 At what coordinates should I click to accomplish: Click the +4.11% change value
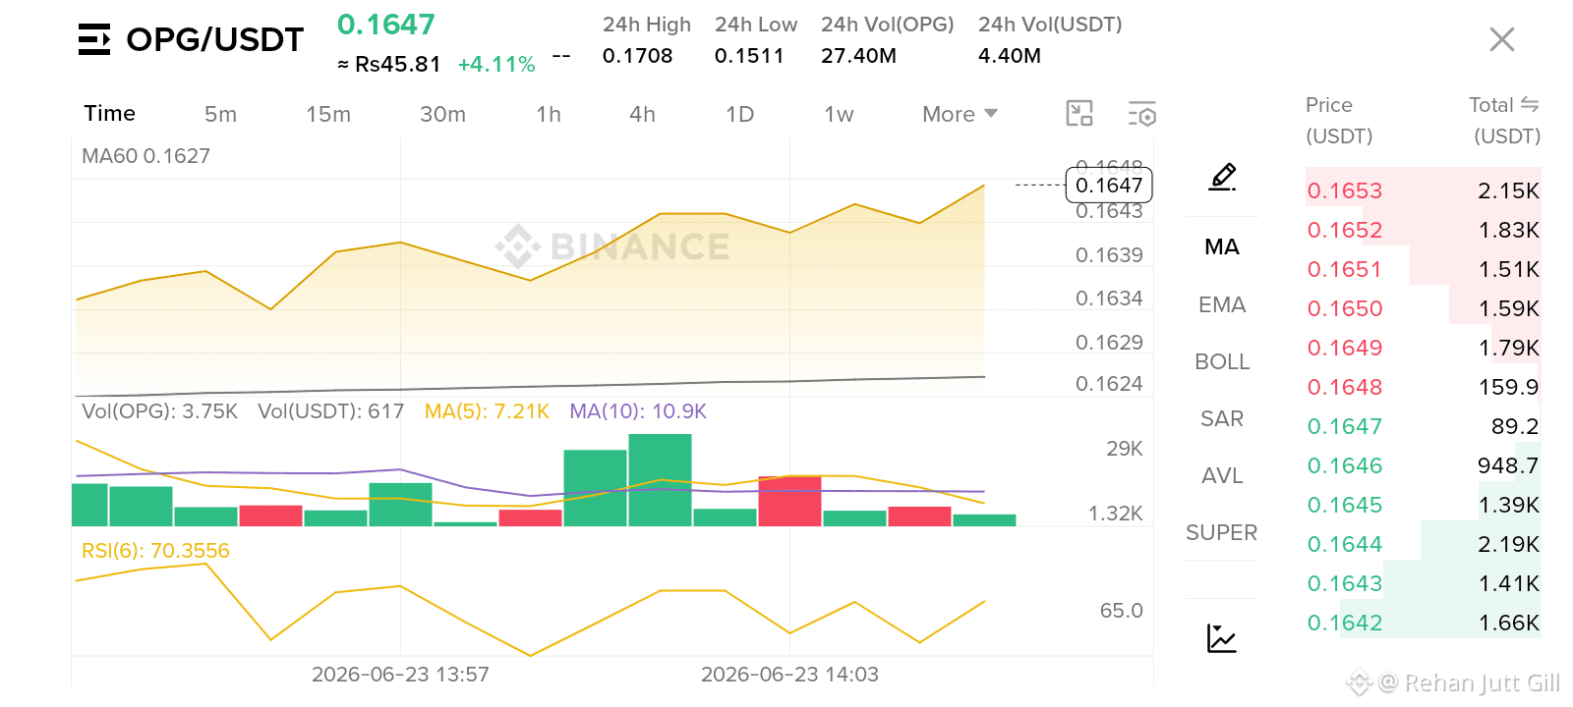pyautogui.click(x=496, y=65)
